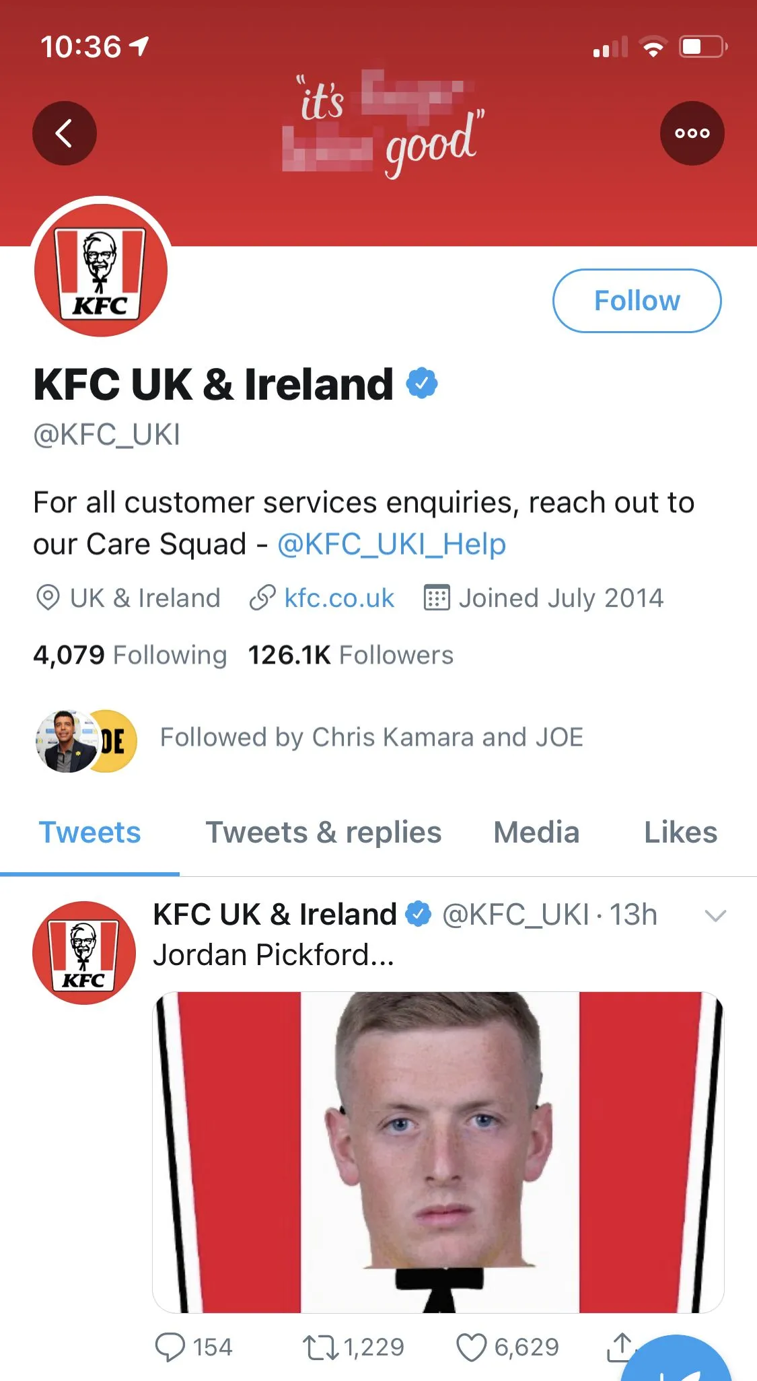Tap the share icon on the tweet
757x1381 pixels.
[620, 1346]
